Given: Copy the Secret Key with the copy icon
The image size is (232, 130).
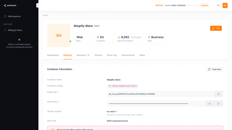Looking at the screenshot, I should (219, 103).
